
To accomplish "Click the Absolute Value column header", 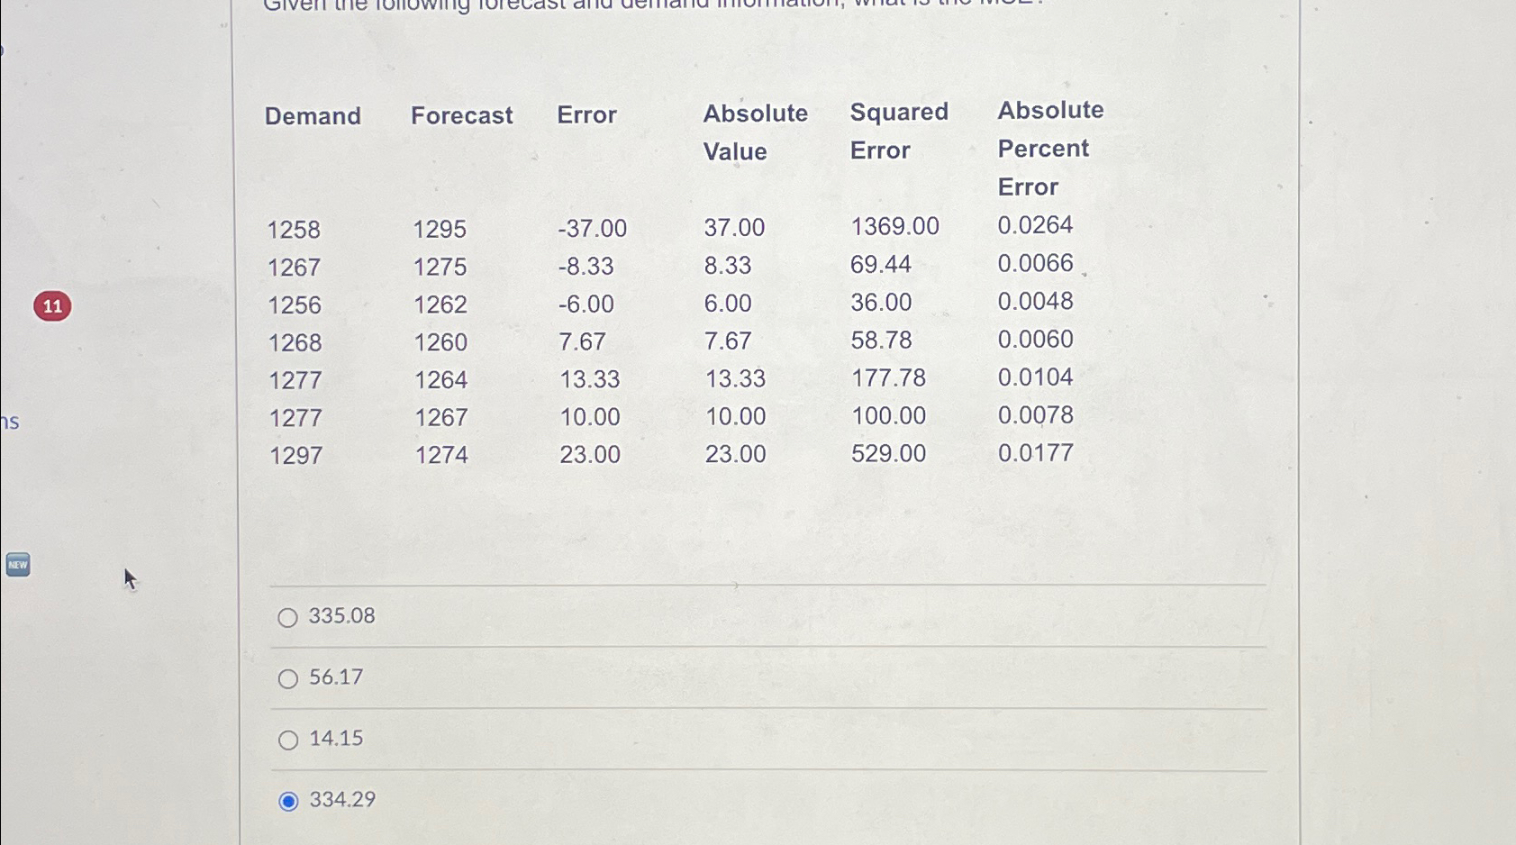I will (x=755, y=132).
